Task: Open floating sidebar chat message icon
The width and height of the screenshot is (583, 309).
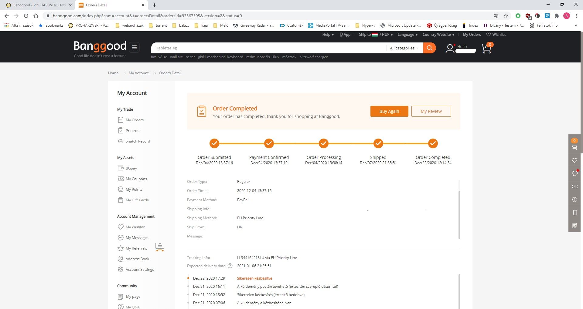Action: pos(574,173)
